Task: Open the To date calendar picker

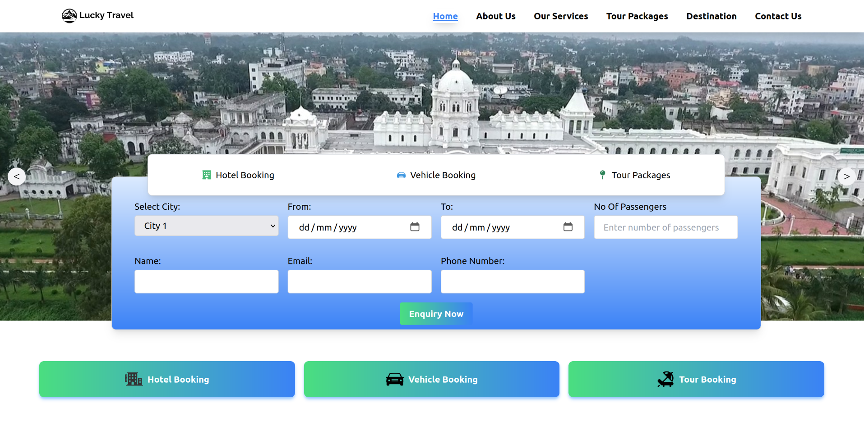Action: coord(568,227)
